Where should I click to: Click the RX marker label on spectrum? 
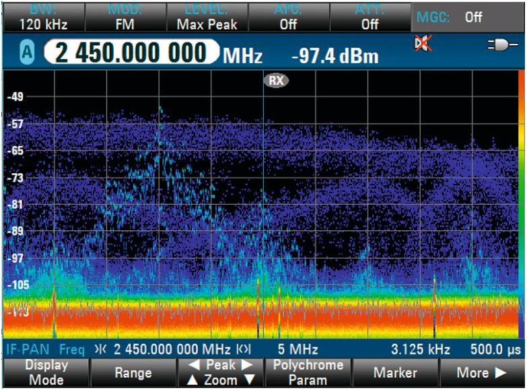tap(276, 80)
